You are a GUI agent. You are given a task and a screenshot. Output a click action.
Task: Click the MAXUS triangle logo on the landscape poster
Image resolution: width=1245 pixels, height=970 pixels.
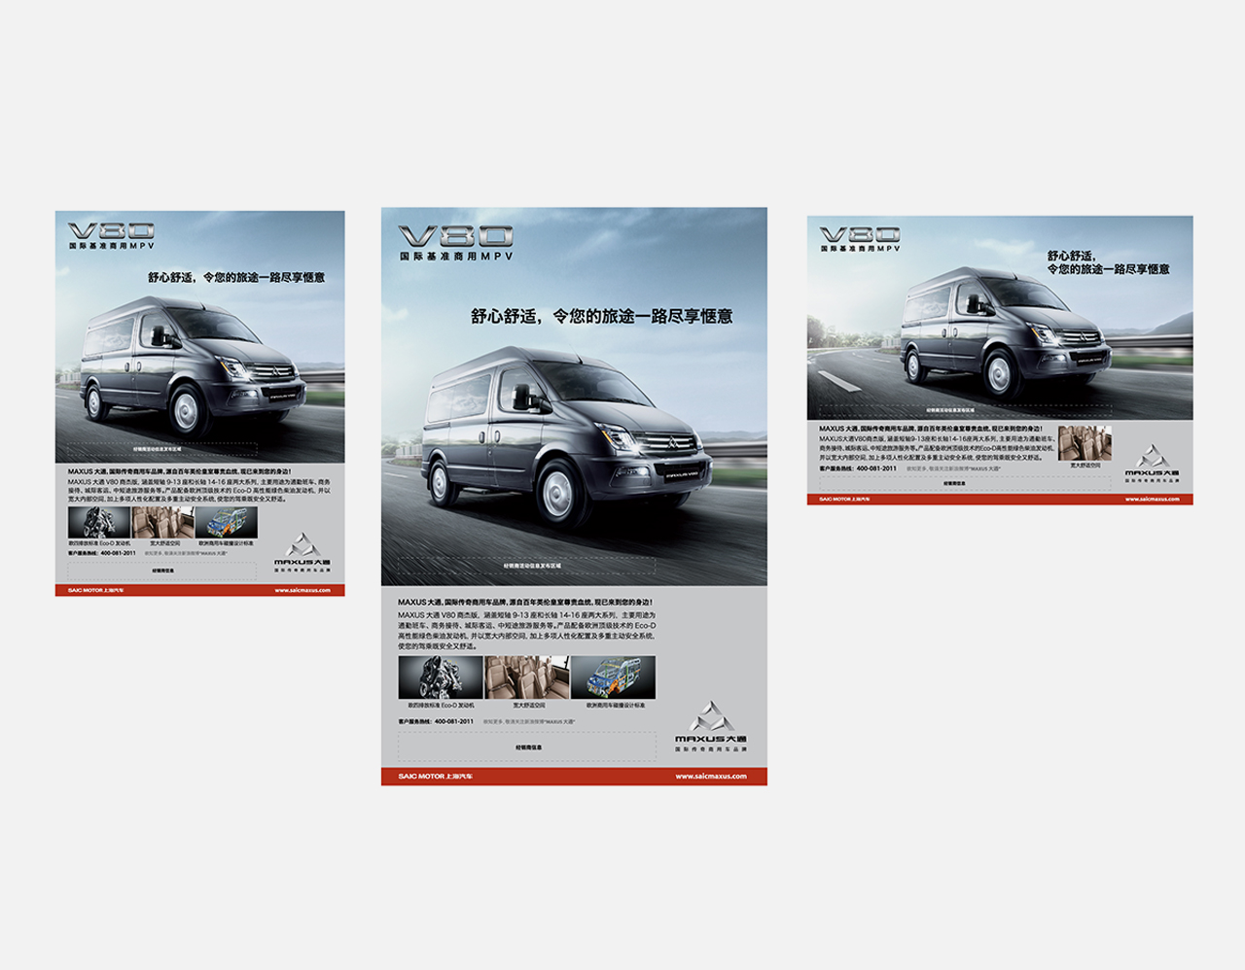(x=1153, y=457)
